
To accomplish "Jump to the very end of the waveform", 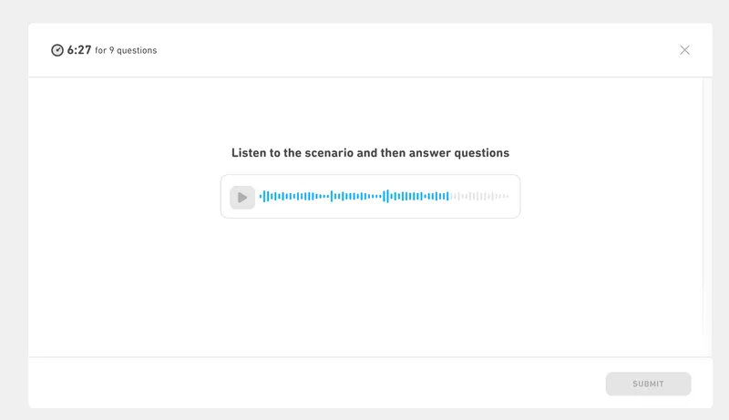I will click(x=508, y=196).
